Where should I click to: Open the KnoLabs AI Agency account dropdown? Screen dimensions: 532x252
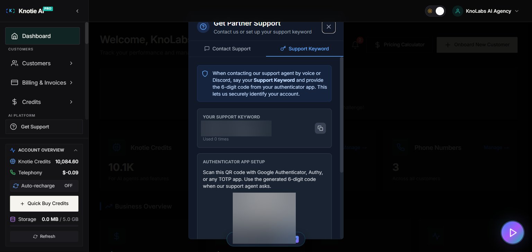486,11
